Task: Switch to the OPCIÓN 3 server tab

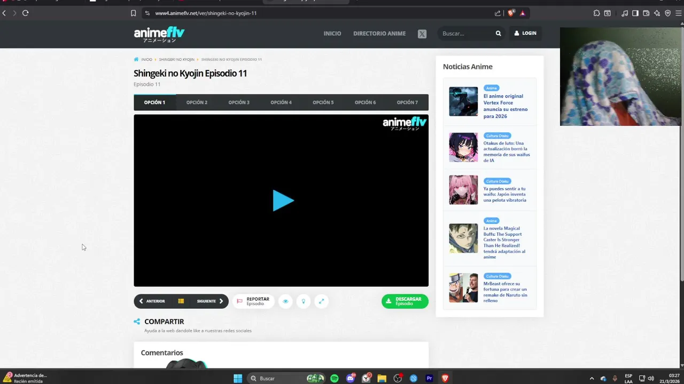Action: pyautogui.click(x=239, y=102)
